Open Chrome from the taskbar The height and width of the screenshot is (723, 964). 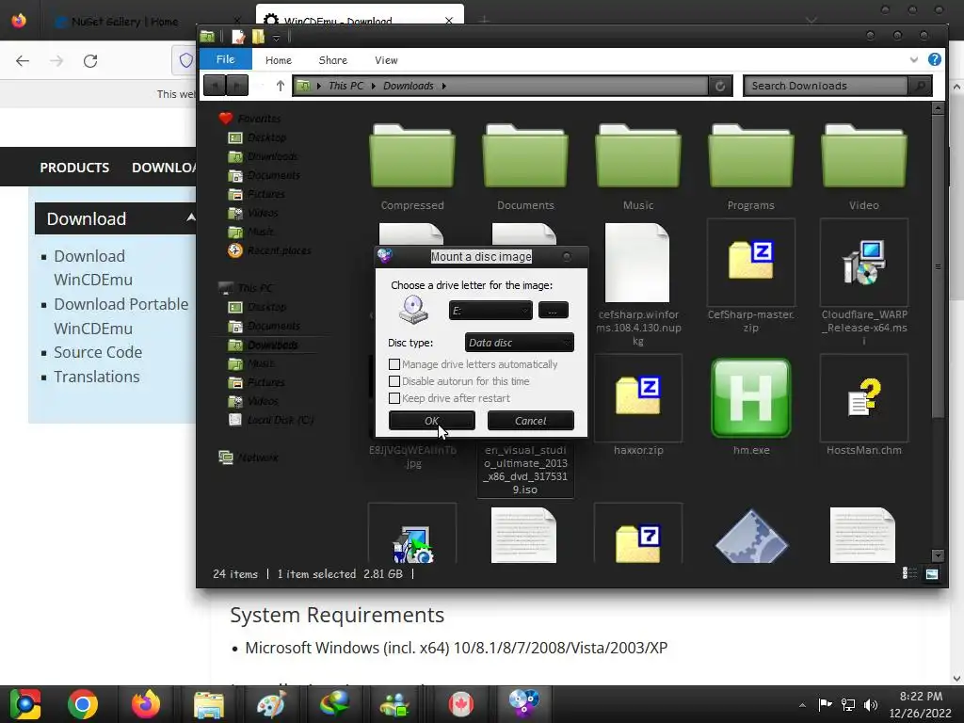[83, 704]
